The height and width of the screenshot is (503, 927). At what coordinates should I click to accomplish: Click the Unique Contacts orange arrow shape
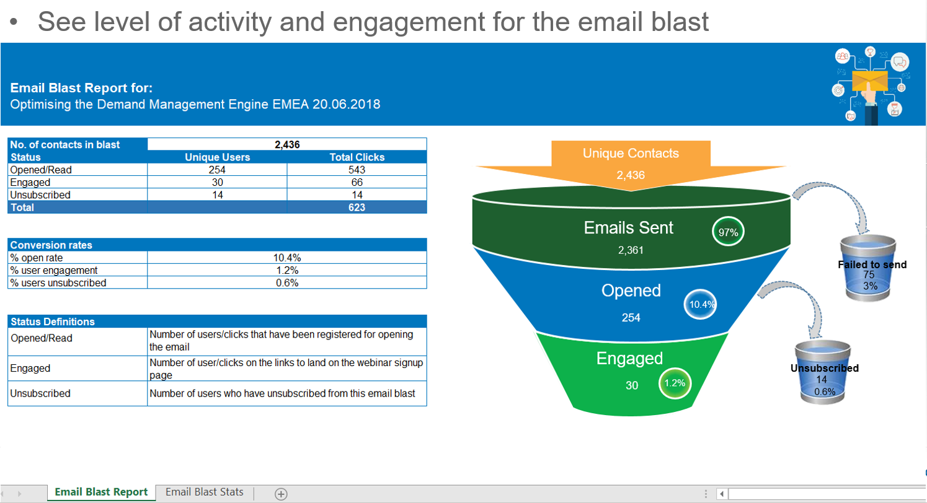pyautogui.click(x=631, y=164)
